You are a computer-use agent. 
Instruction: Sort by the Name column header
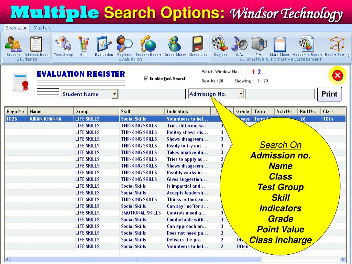[x=51, y=111]
